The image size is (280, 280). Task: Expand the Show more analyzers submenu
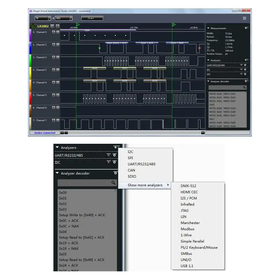click(x=145, y=185)
